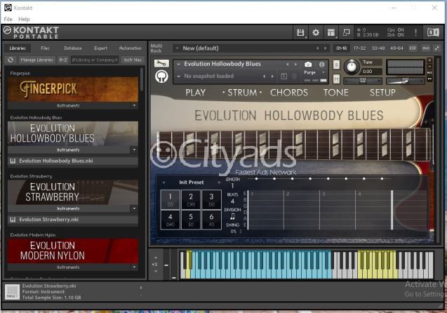447x313 pixels.
Task: Click Manage Libraries button
Action: (36, 60)
